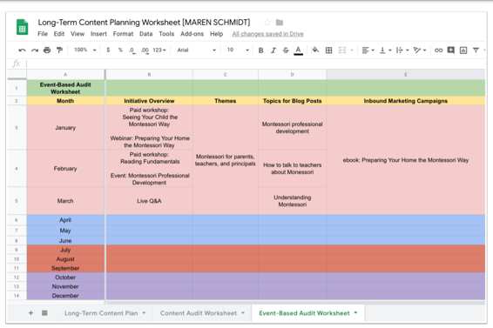The width and height of the screenshot is (493, 328).
Task: Click the insert chart icon
Action: (x=463, y=50)
